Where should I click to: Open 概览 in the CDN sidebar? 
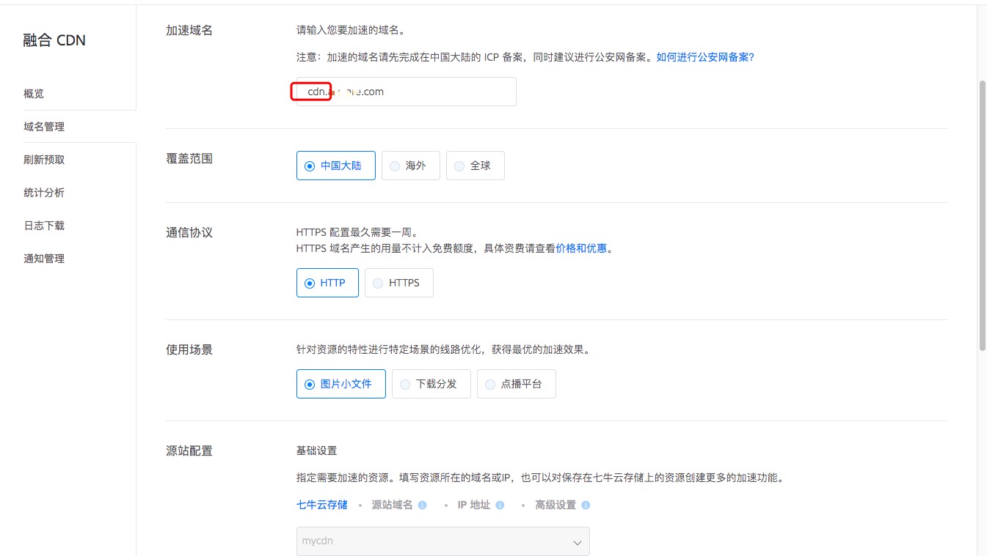tap(34, 94)
